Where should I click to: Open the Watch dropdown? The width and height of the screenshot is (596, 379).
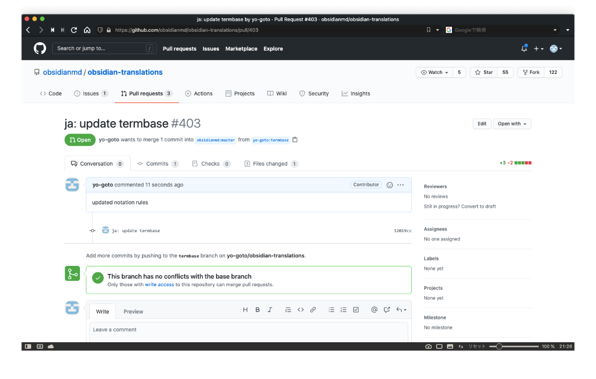(435, 72)
